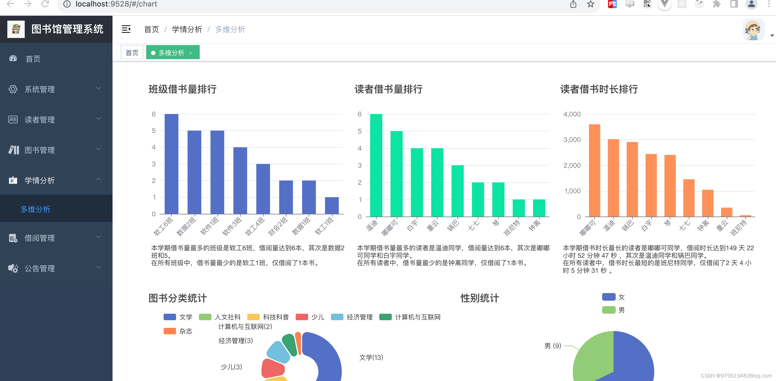This screenshot has height=381, width=776.
Task: Bookmark page with browser star icon
Action: point(590,4)
